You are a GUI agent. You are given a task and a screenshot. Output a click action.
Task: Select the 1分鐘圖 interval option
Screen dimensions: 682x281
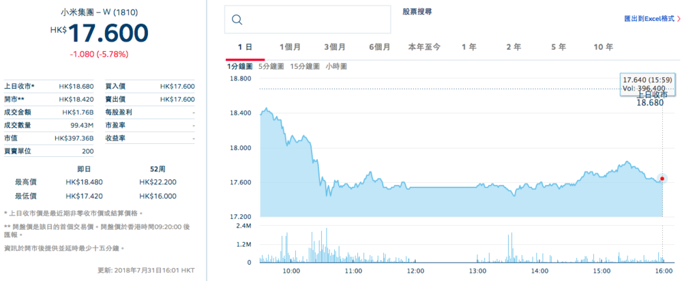point(239,66)
